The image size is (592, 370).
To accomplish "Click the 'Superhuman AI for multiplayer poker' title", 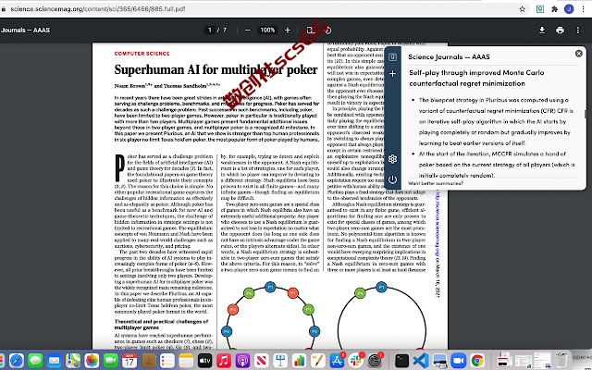I will [x=216, y=70].
